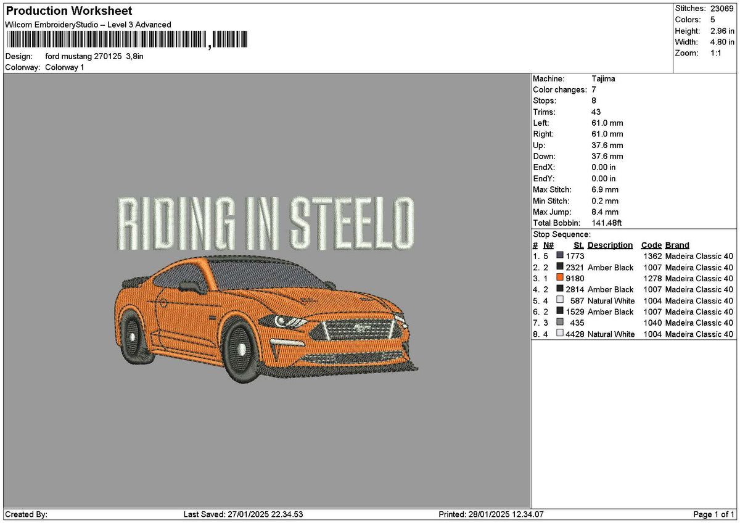This screenshot has height=523, width=740.
Task: Click the orange Mustang car embroidery preview
Action: tap(266, 318)
